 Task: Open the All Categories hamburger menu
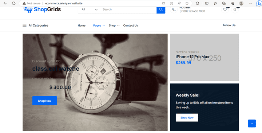pyautogui.click(x=35, y=26)
